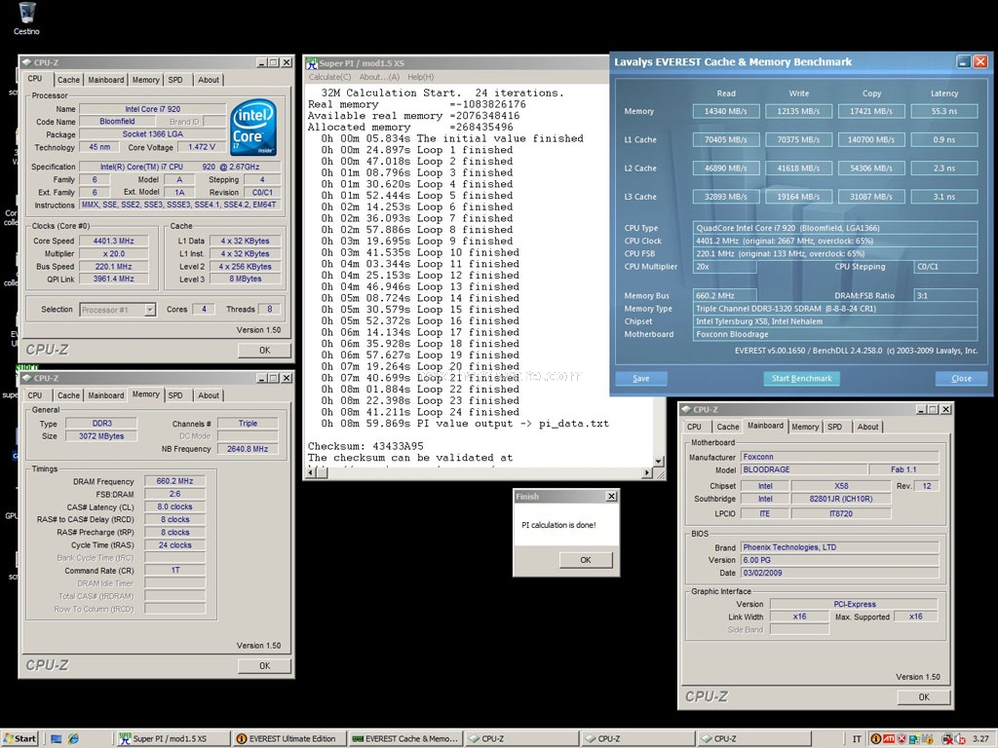Open About tab in CPU-Z processor window

[x=209, y=80]
